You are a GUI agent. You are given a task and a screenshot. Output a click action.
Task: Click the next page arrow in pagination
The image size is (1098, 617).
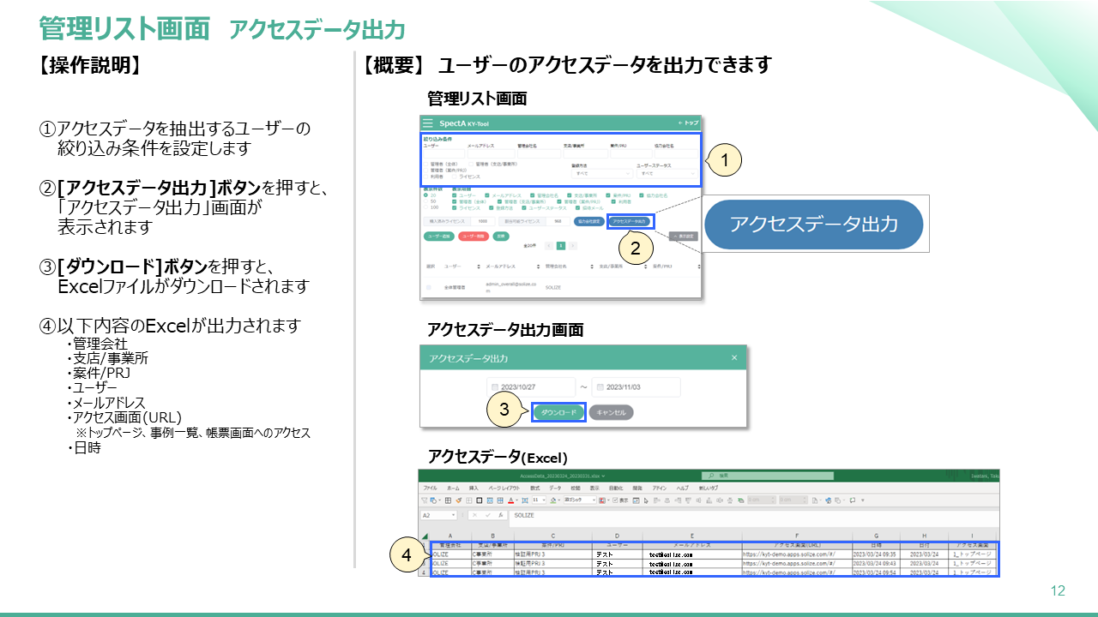tap(573, 245)
